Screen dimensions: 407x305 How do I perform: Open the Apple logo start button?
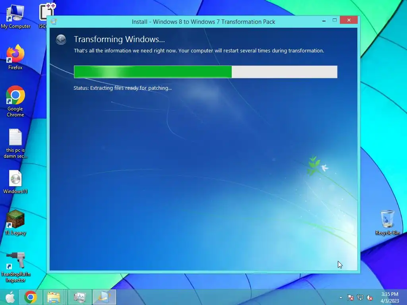pyautogui.click(x=10, y=297)
